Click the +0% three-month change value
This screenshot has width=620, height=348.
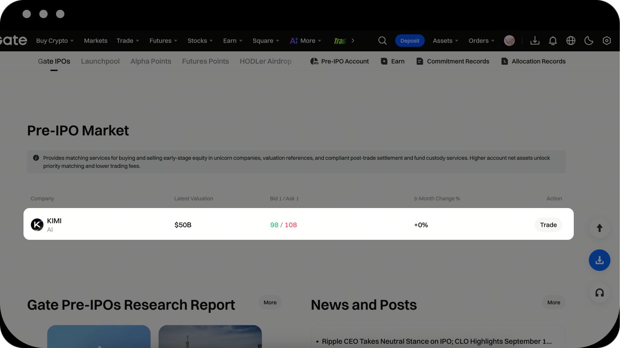tap(421, 225)
